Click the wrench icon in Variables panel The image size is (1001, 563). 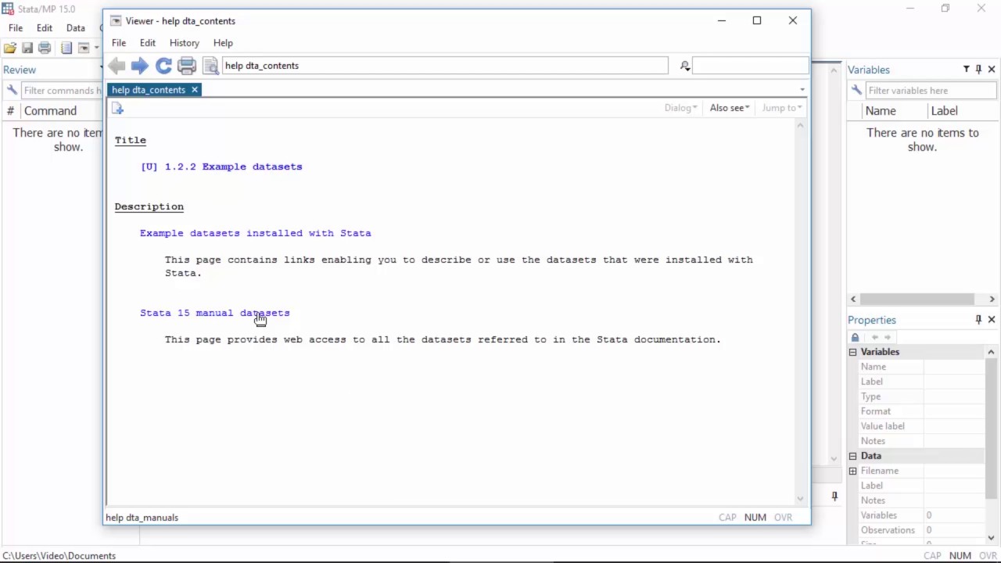[x=856, y=91]
